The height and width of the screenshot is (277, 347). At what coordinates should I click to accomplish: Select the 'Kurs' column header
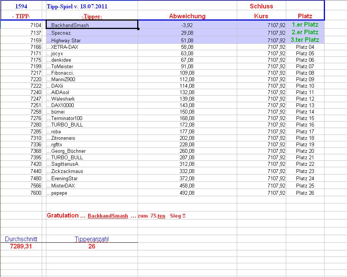(262, 16)
